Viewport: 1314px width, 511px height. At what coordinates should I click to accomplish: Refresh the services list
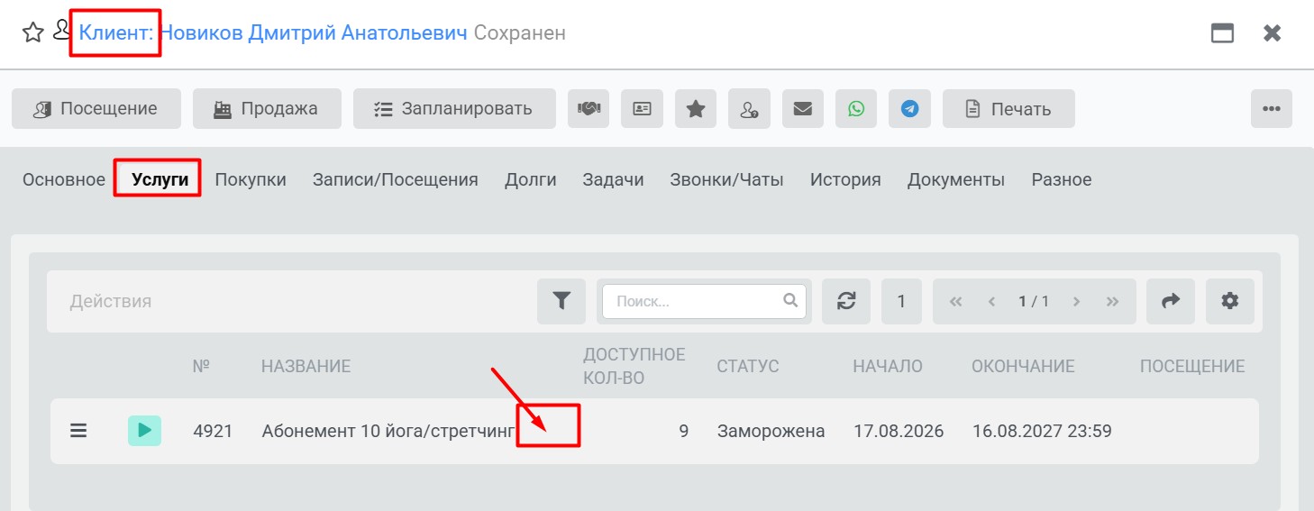846,301
